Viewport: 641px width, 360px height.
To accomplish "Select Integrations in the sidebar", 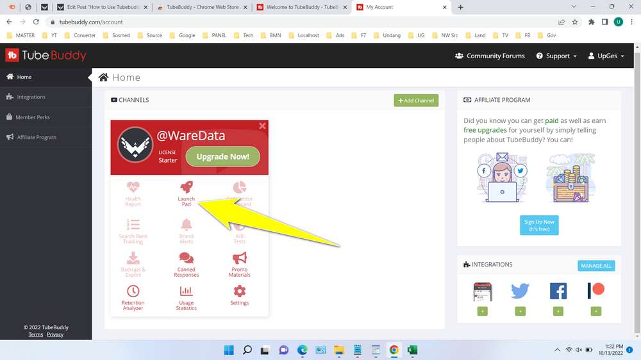I will tap(46, 97).
